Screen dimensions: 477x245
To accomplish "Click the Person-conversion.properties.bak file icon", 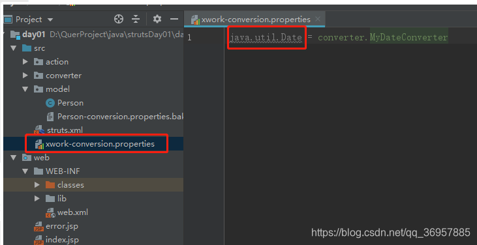I will 50,117.
